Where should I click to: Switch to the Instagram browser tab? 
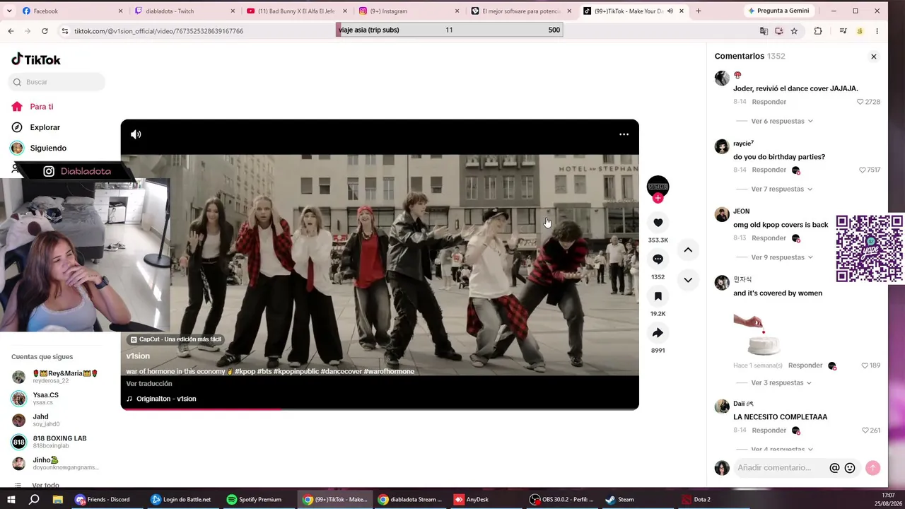pyautogui.click(x=409, y=11)
